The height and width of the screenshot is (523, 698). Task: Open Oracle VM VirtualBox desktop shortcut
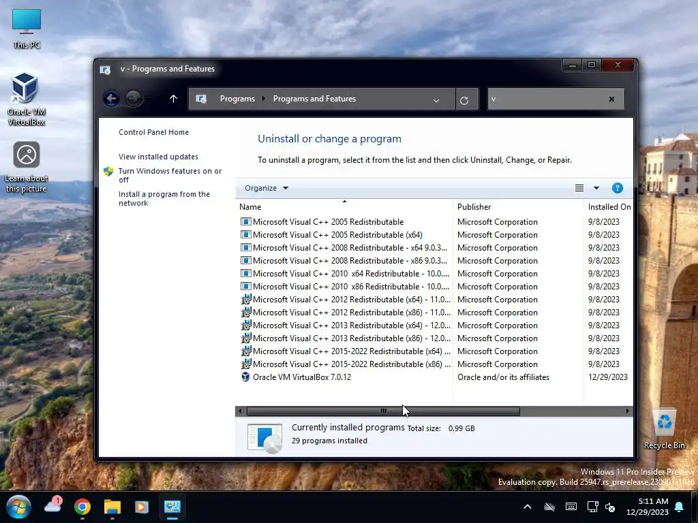(26, 99)
